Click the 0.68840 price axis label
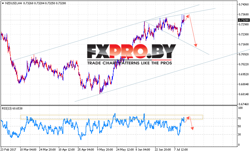Screen dimensions: 250x153 (x=244, y=84)
